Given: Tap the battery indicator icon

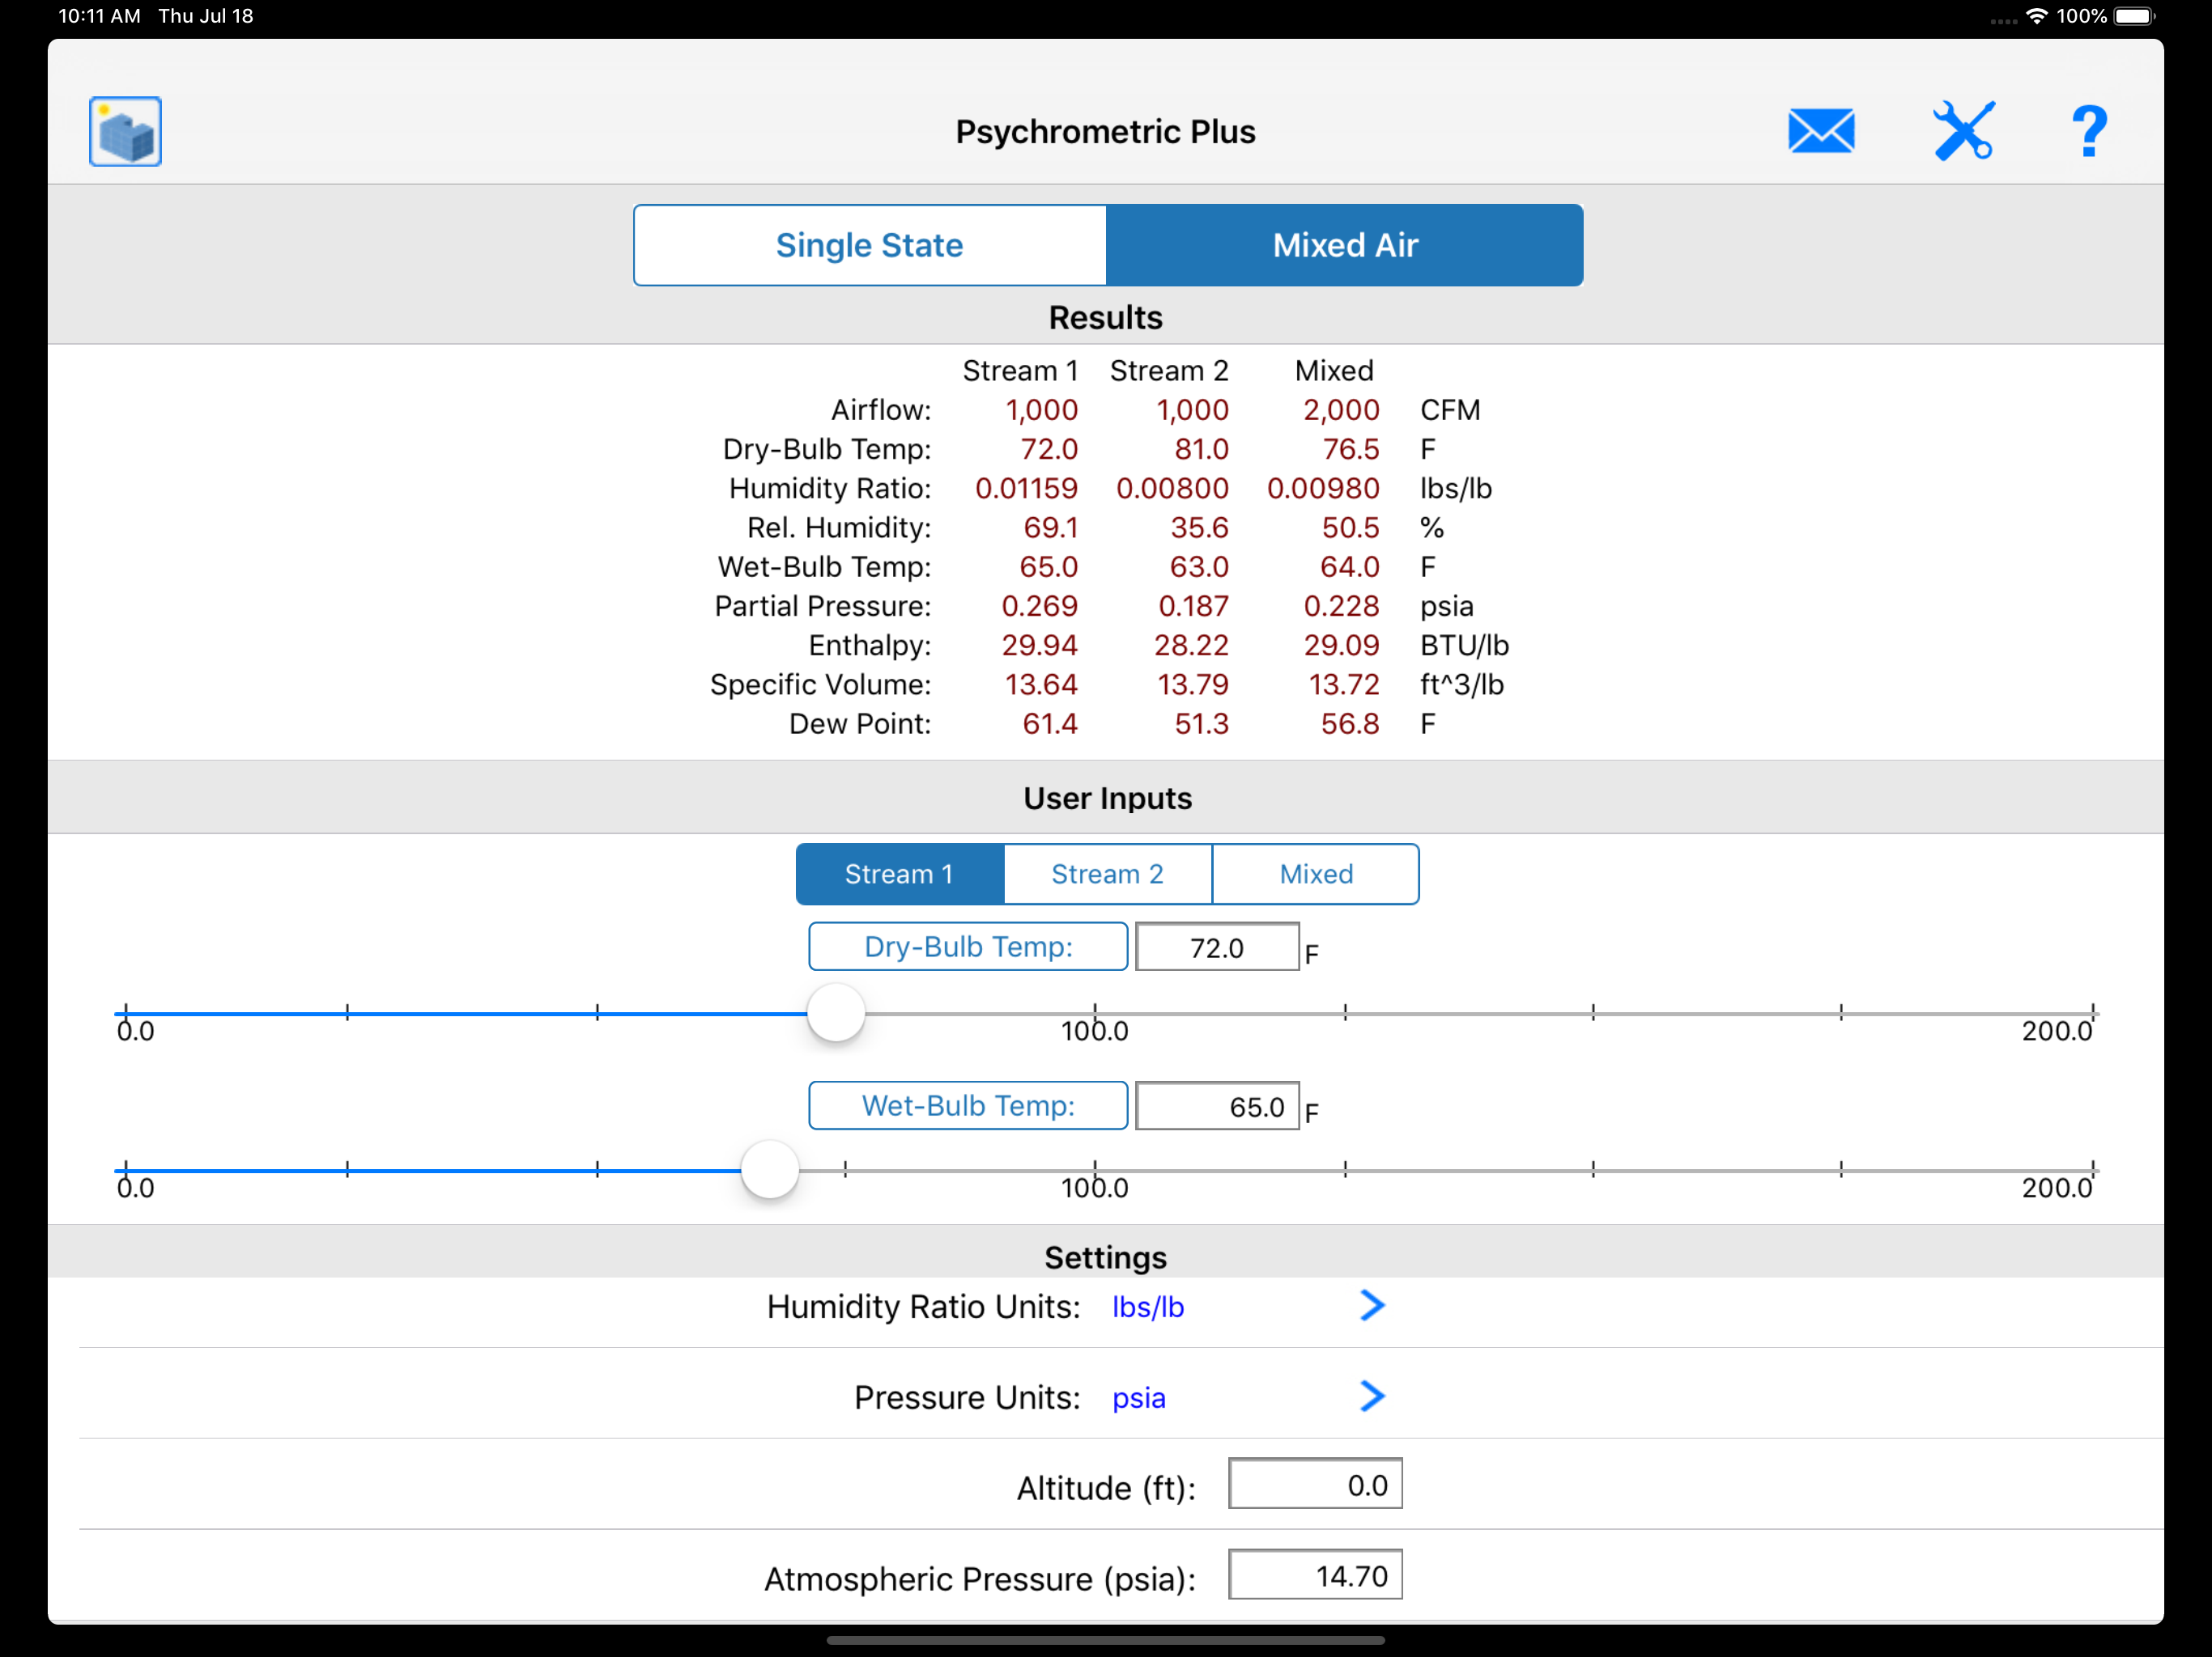Looking at the screenshot, I should point(2135,16).
